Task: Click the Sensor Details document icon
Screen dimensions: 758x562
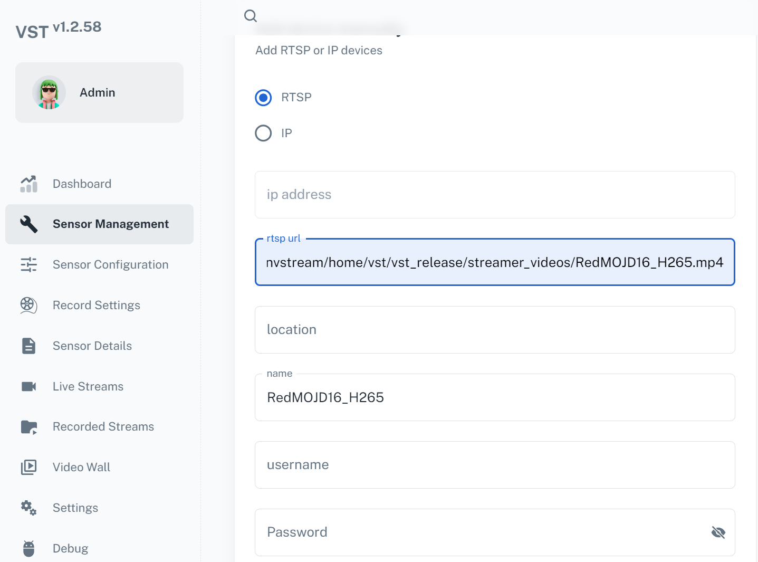Action: click(x=28, y=346)
